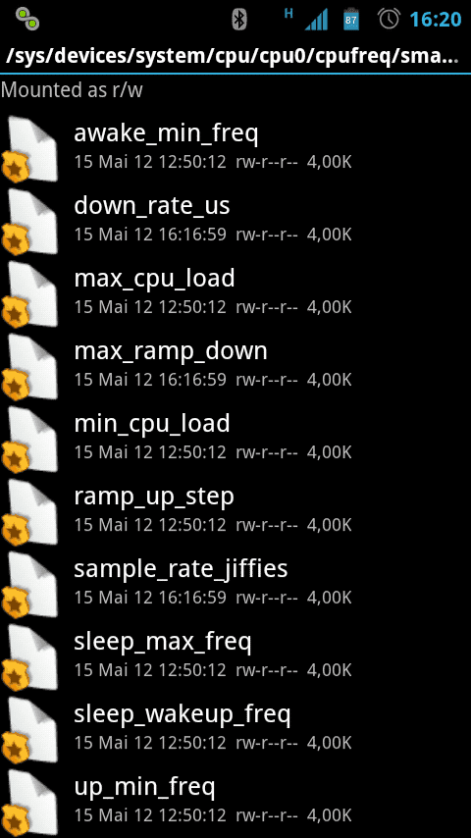471x838 pixels.
Task: Tap the up_min_freq file icon
Action: point(30,803)
